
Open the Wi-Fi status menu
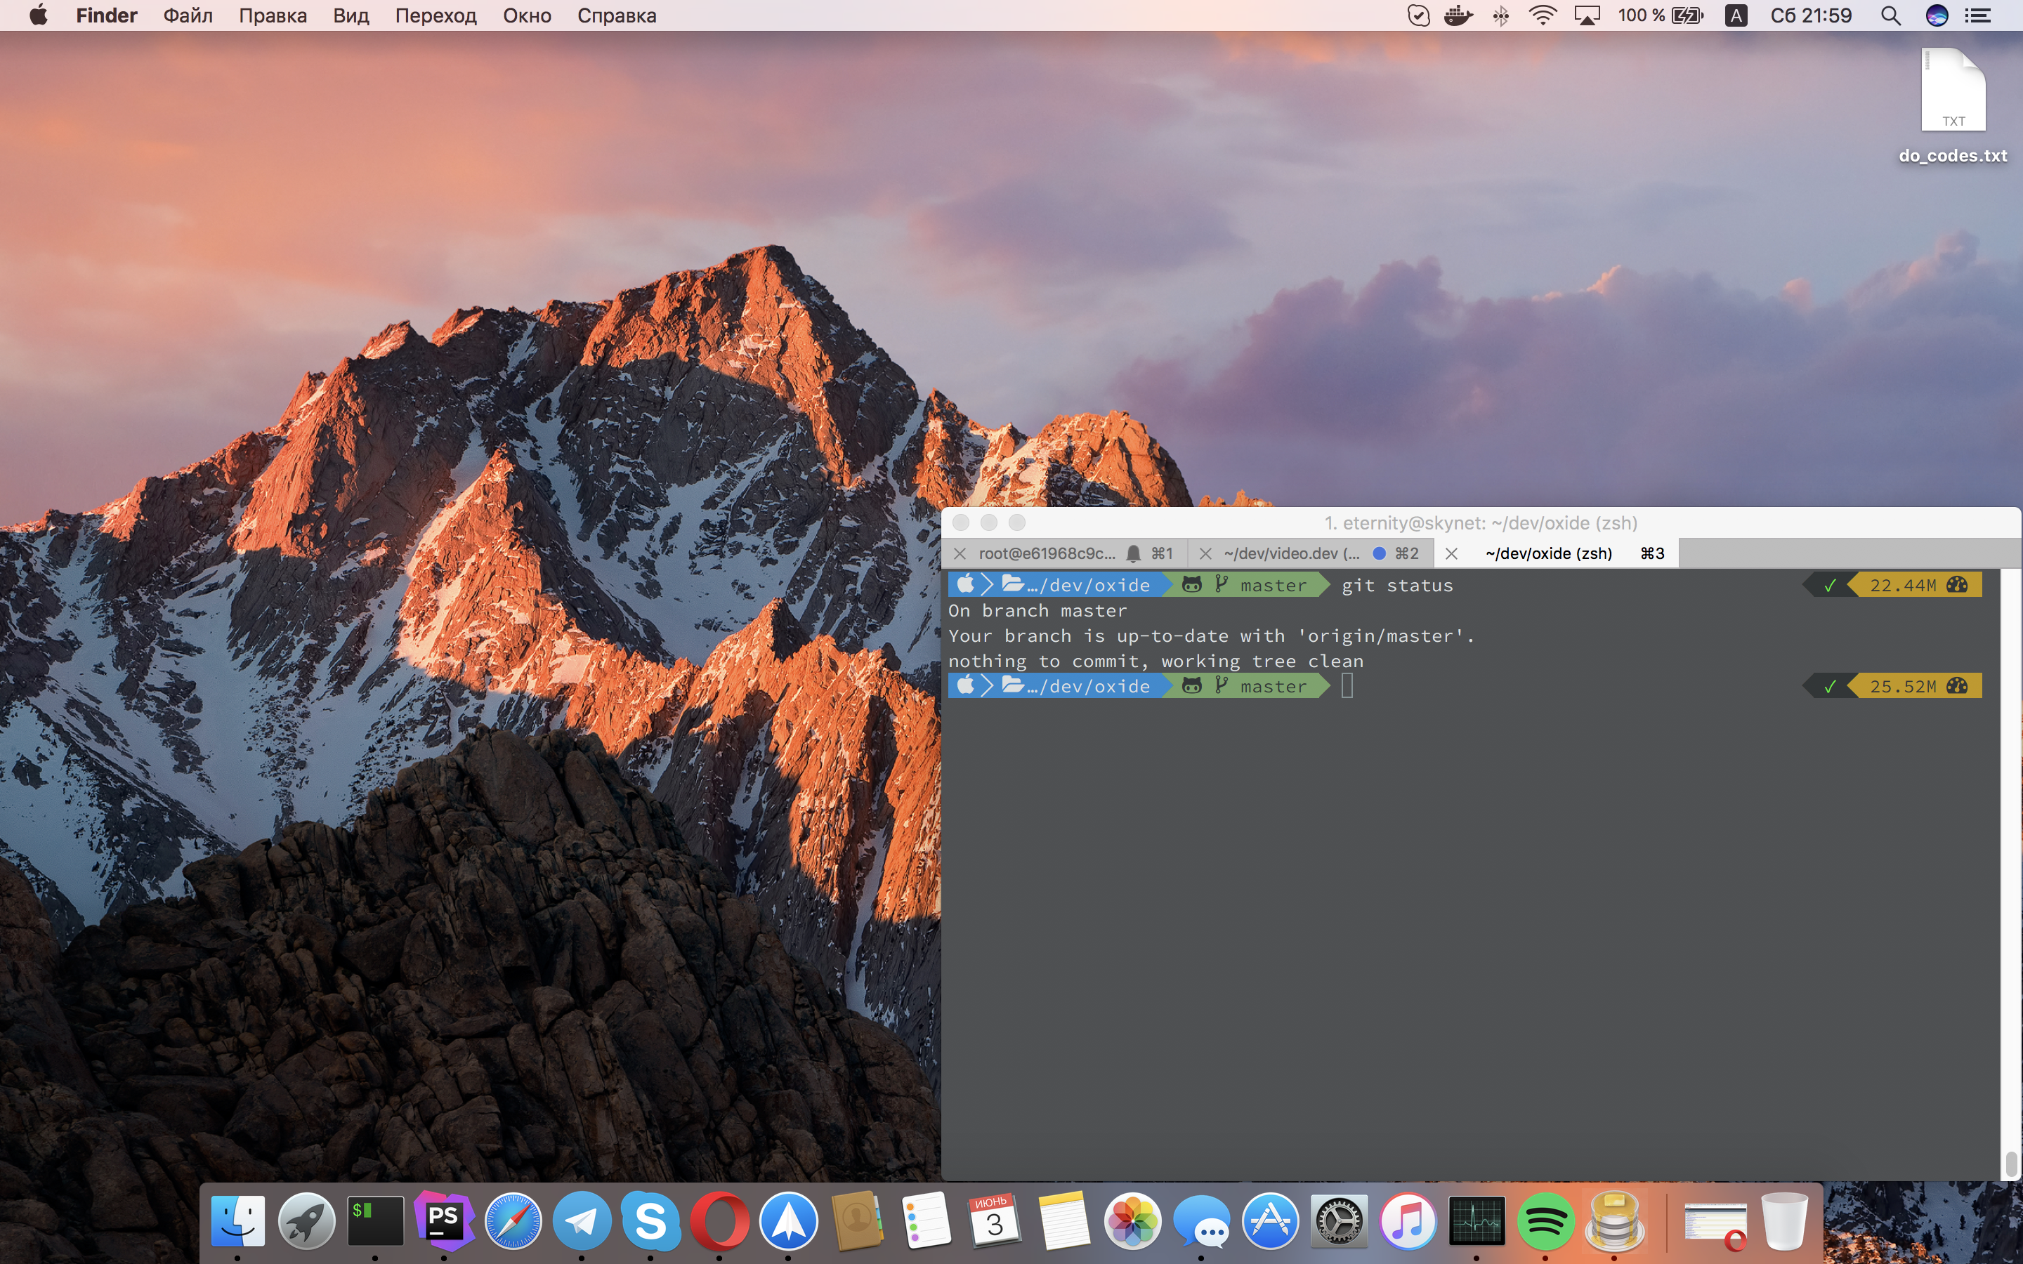(1543, 16)
